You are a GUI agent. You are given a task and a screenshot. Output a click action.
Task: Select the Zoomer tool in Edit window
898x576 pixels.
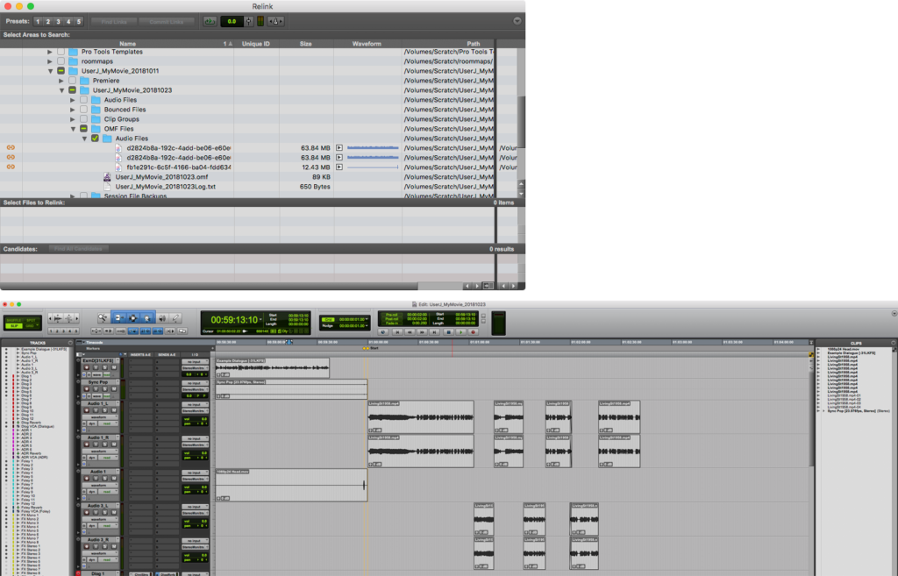103,317
